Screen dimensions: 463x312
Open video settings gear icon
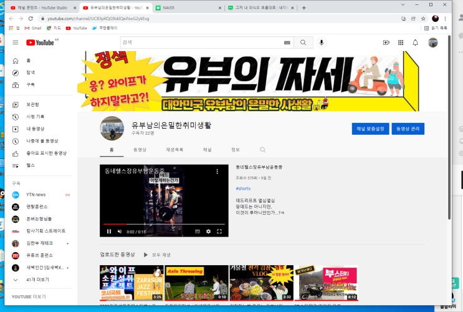(x=209, y=232)
